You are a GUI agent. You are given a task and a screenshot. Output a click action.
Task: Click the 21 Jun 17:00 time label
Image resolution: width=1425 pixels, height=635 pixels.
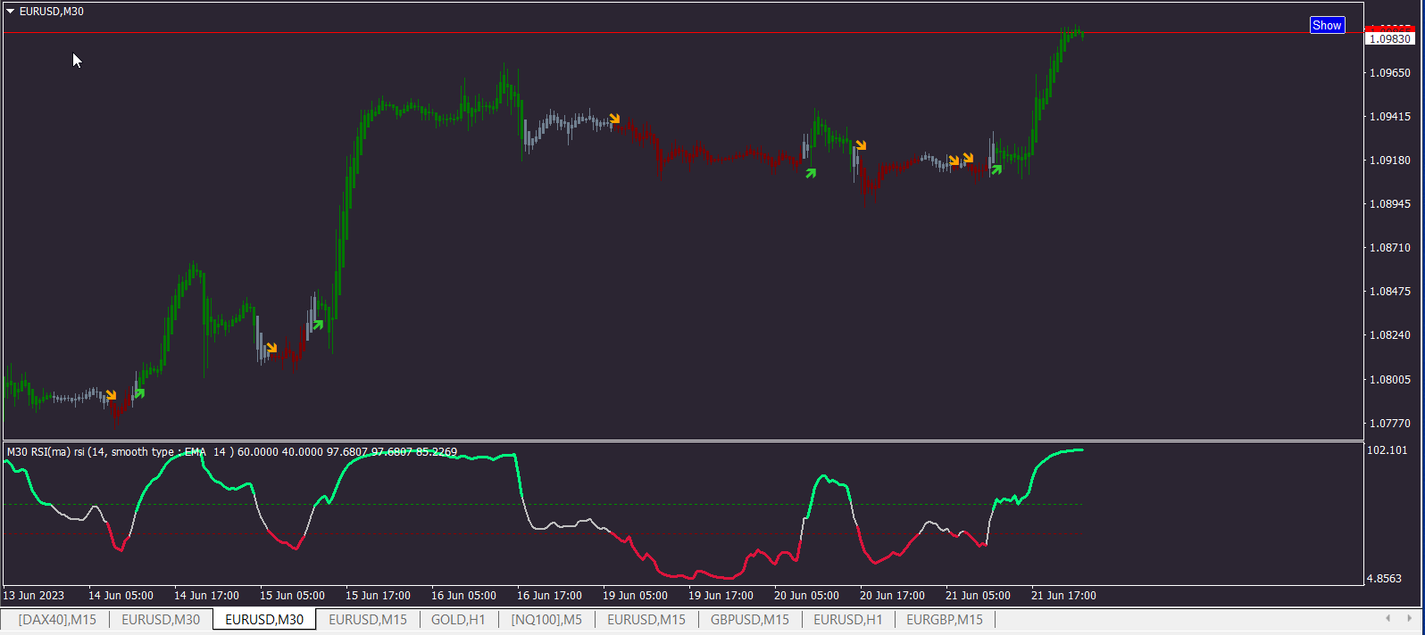pyautogui.click(x=1063, y=596)
